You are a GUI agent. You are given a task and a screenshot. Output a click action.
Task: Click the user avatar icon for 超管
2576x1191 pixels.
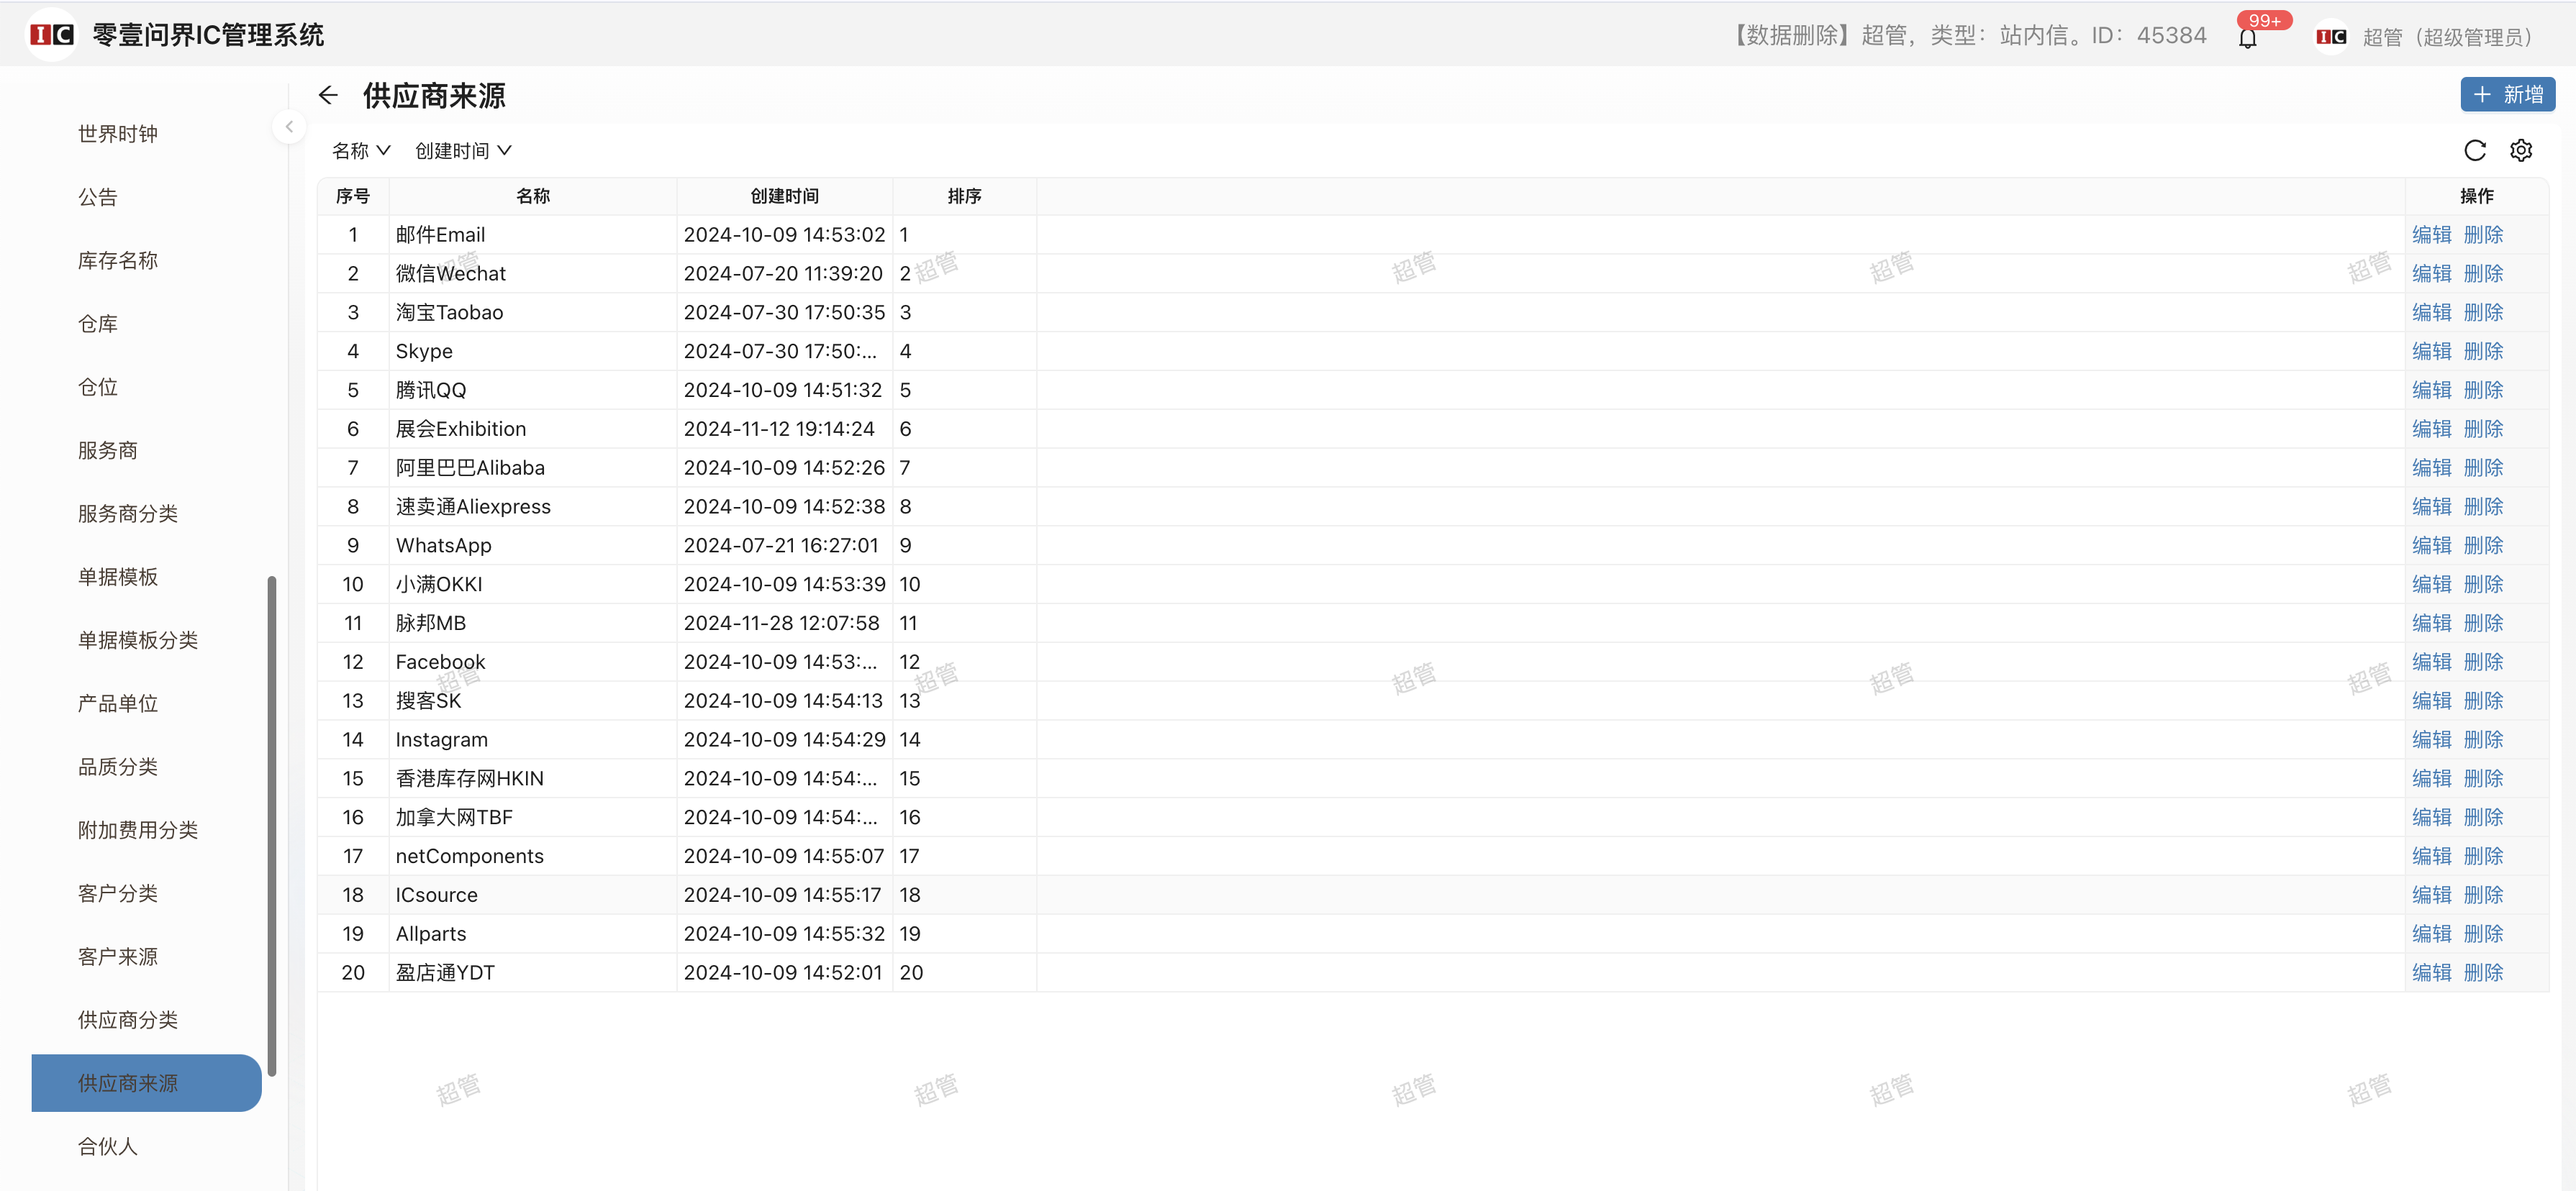[2330, 37]
